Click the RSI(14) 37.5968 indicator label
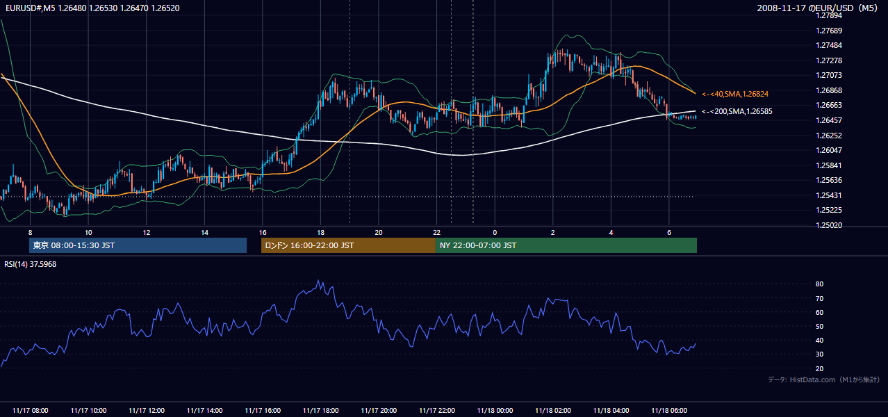Viewport: 888px width, 417px height. pyautogui.click(x=31, y=264)
